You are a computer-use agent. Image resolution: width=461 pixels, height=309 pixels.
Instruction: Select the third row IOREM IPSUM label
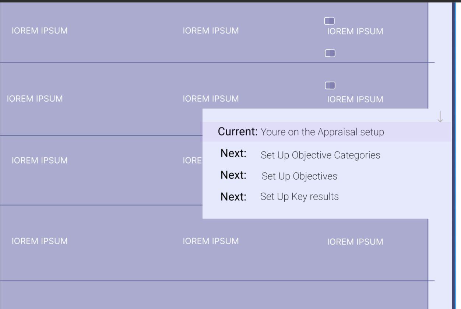click(40, 160)
